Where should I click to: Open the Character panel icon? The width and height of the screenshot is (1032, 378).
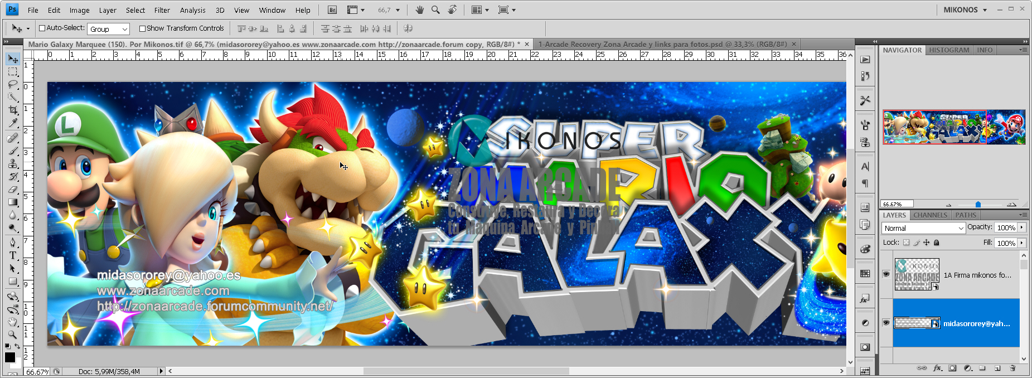865,166
